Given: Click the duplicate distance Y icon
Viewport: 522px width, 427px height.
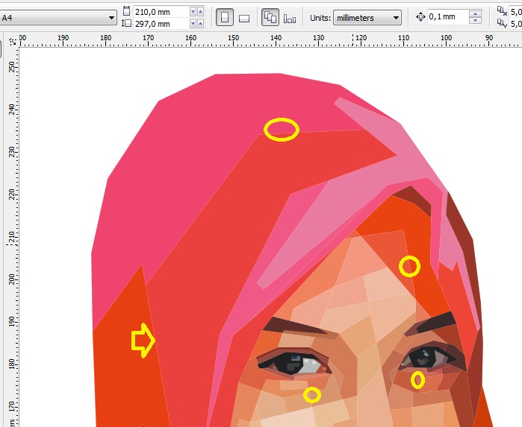Looking at the screenshot, I should coord(502,23).
